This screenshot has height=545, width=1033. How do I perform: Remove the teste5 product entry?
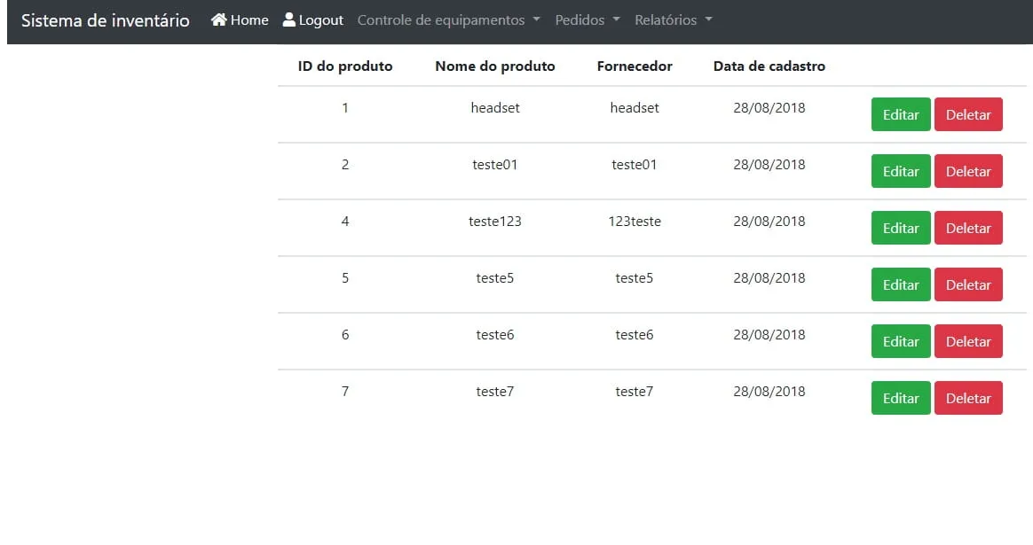[968, 284]
